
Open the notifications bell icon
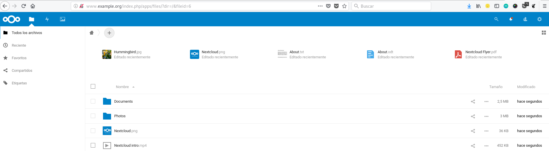511,19
